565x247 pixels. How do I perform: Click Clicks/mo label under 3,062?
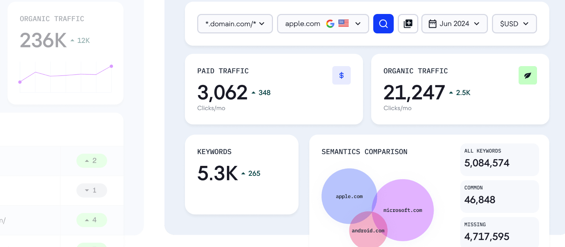211,108
